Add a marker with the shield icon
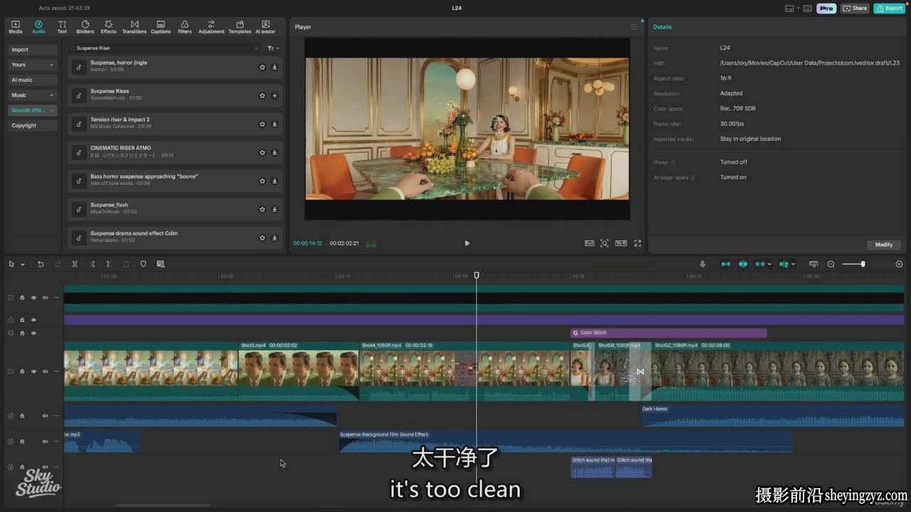 pos(143,264)
